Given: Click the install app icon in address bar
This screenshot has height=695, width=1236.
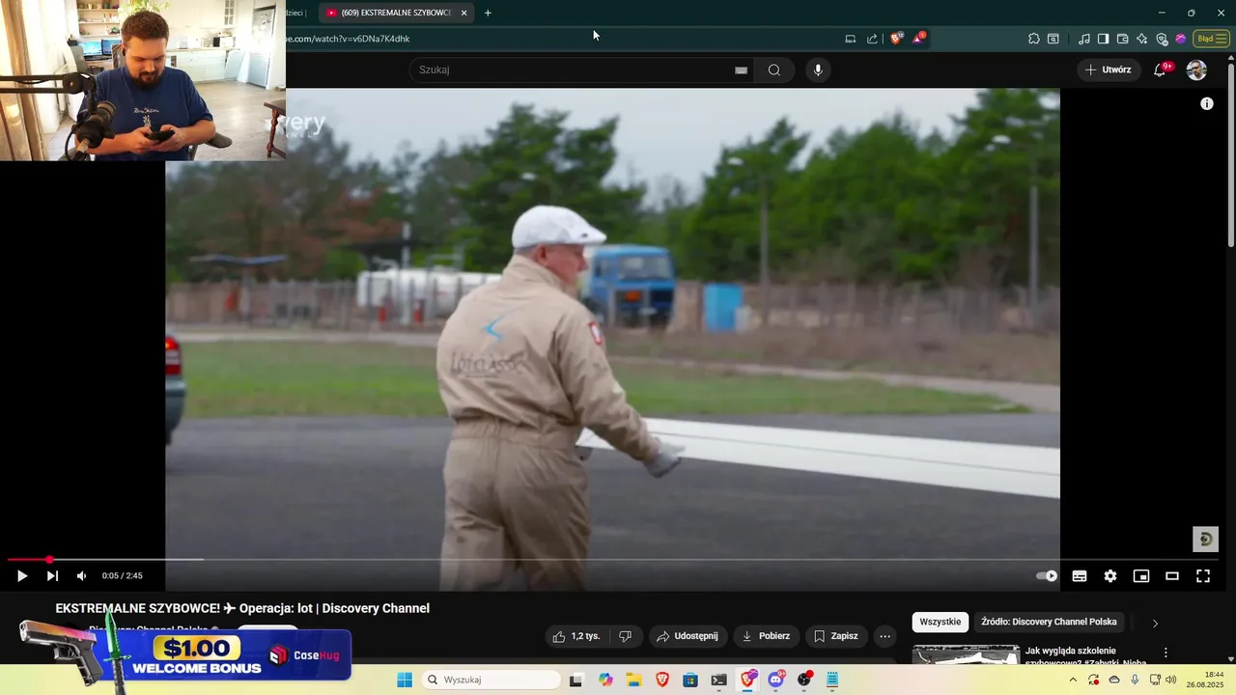Looking at the screenshot, I should [851, 39].
